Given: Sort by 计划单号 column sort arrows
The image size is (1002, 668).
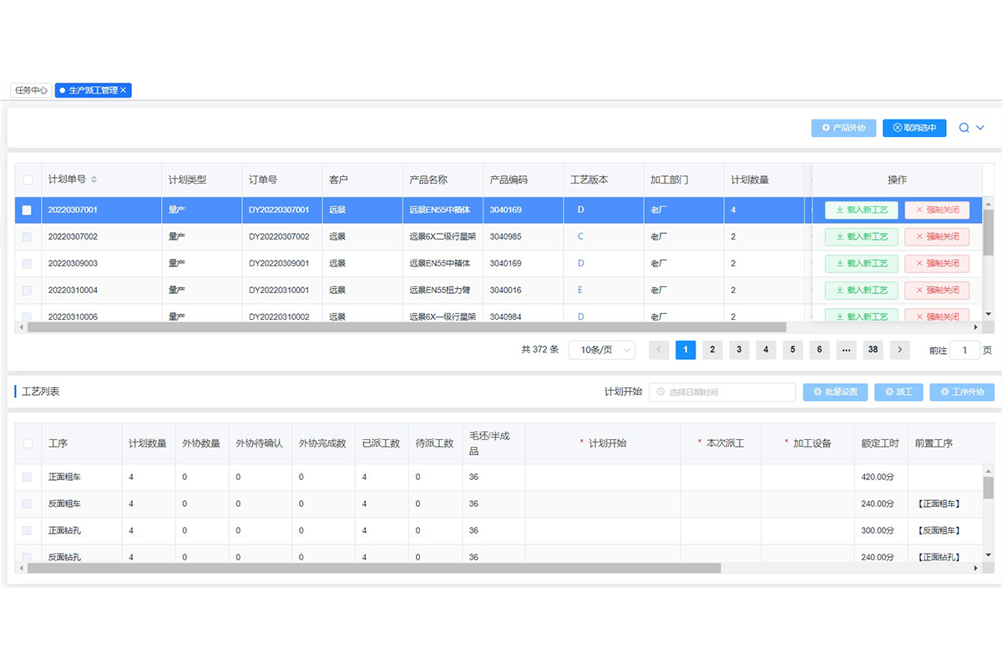Looking at the screenshot, I should [94, 180].
